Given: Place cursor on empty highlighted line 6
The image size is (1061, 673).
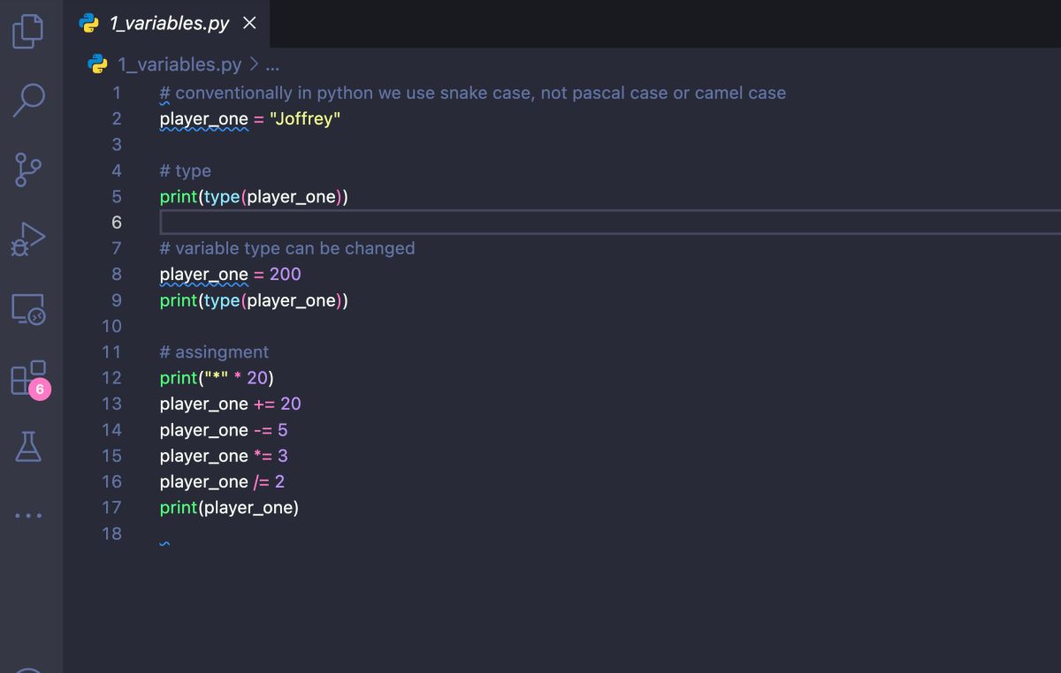Looking at the screenshot, I should coord(610,223).
